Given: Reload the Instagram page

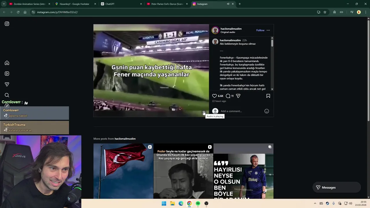Looking at the screenshot, I should point(18,12).
